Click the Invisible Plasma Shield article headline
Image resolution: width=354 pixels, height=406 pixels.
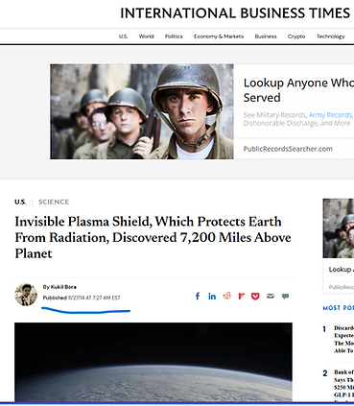pos(153,237)
